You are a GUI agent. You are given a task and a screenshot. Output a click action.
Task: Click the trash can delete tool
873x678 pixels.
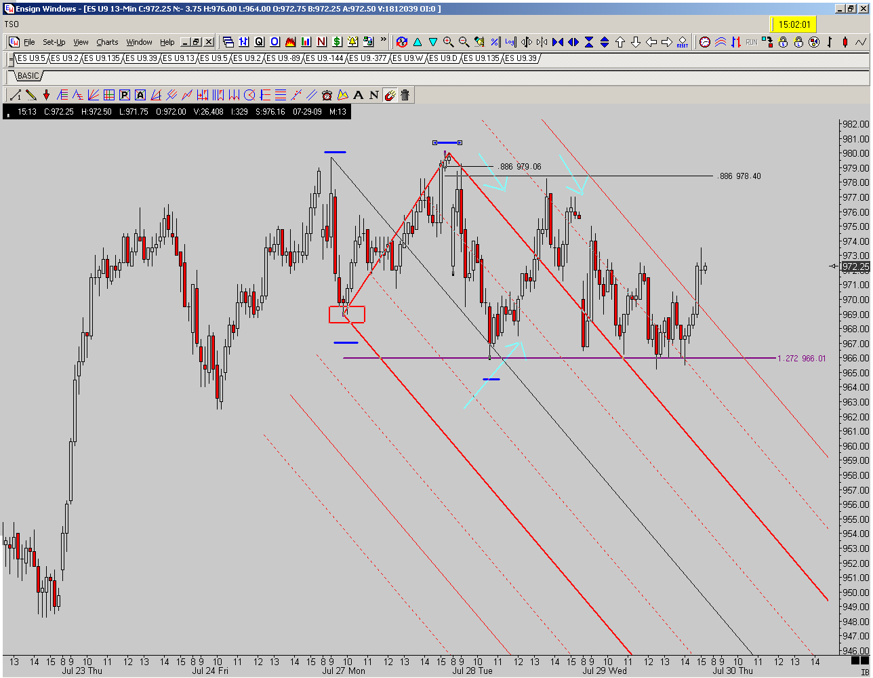coord(405,95)
